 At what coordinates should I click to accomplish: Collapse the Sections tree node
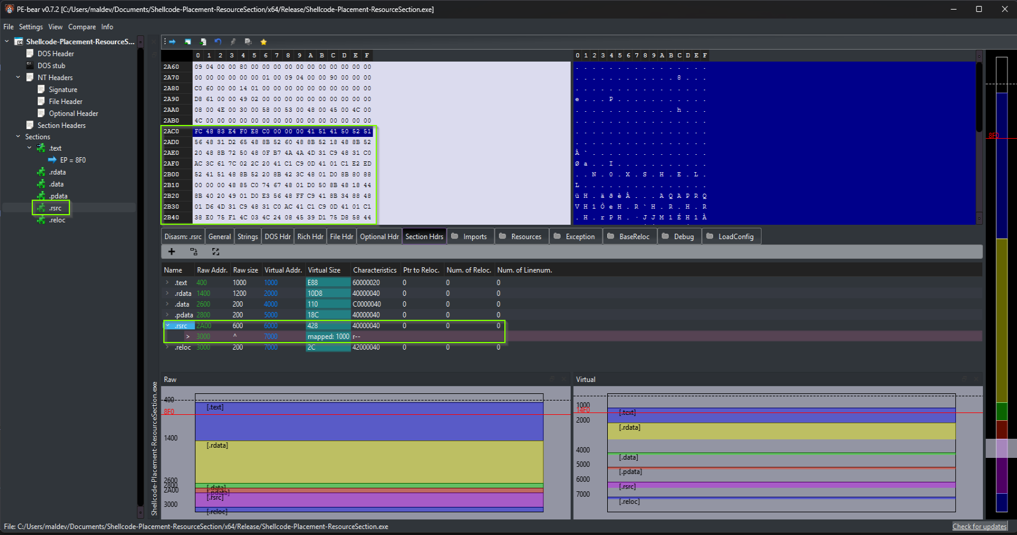(18, 136)
